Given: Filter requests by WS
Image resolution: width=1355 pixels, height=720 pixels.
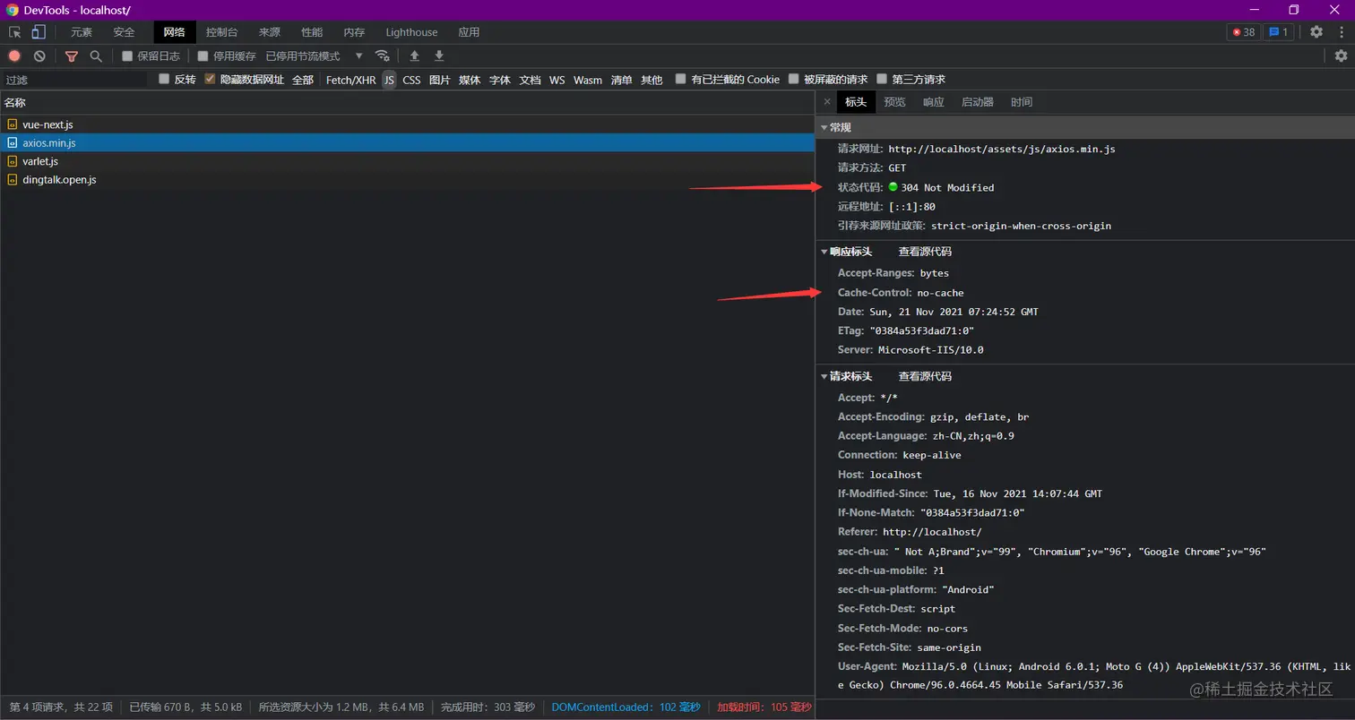Looking at the screenshot, I should click(x=557, y=80).
